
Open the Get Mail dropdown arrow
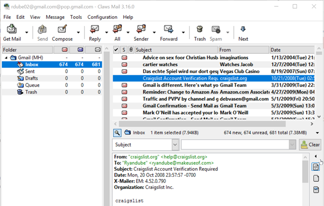pos(27,32)
